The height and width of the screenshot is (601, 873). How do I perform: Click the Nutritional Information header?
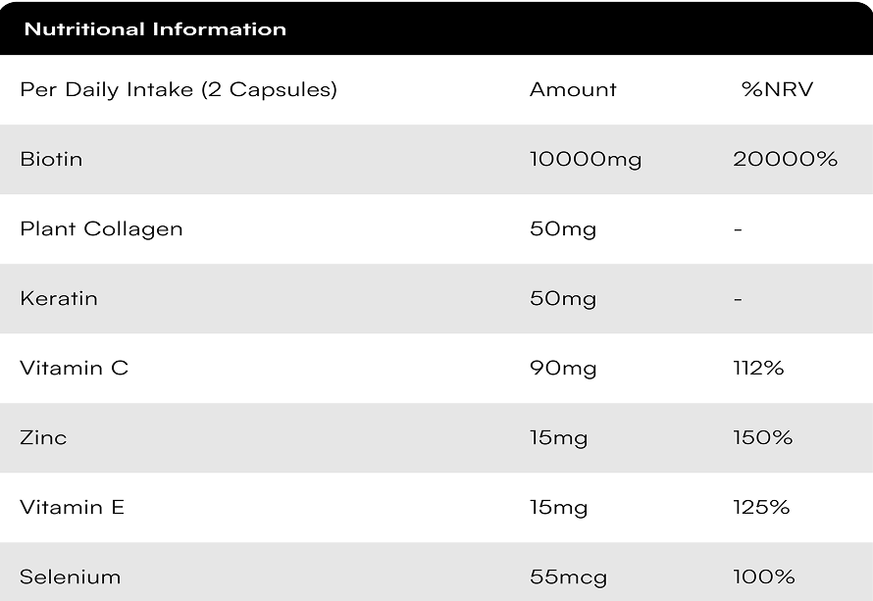pyautogui.click(x=155, y=29)
